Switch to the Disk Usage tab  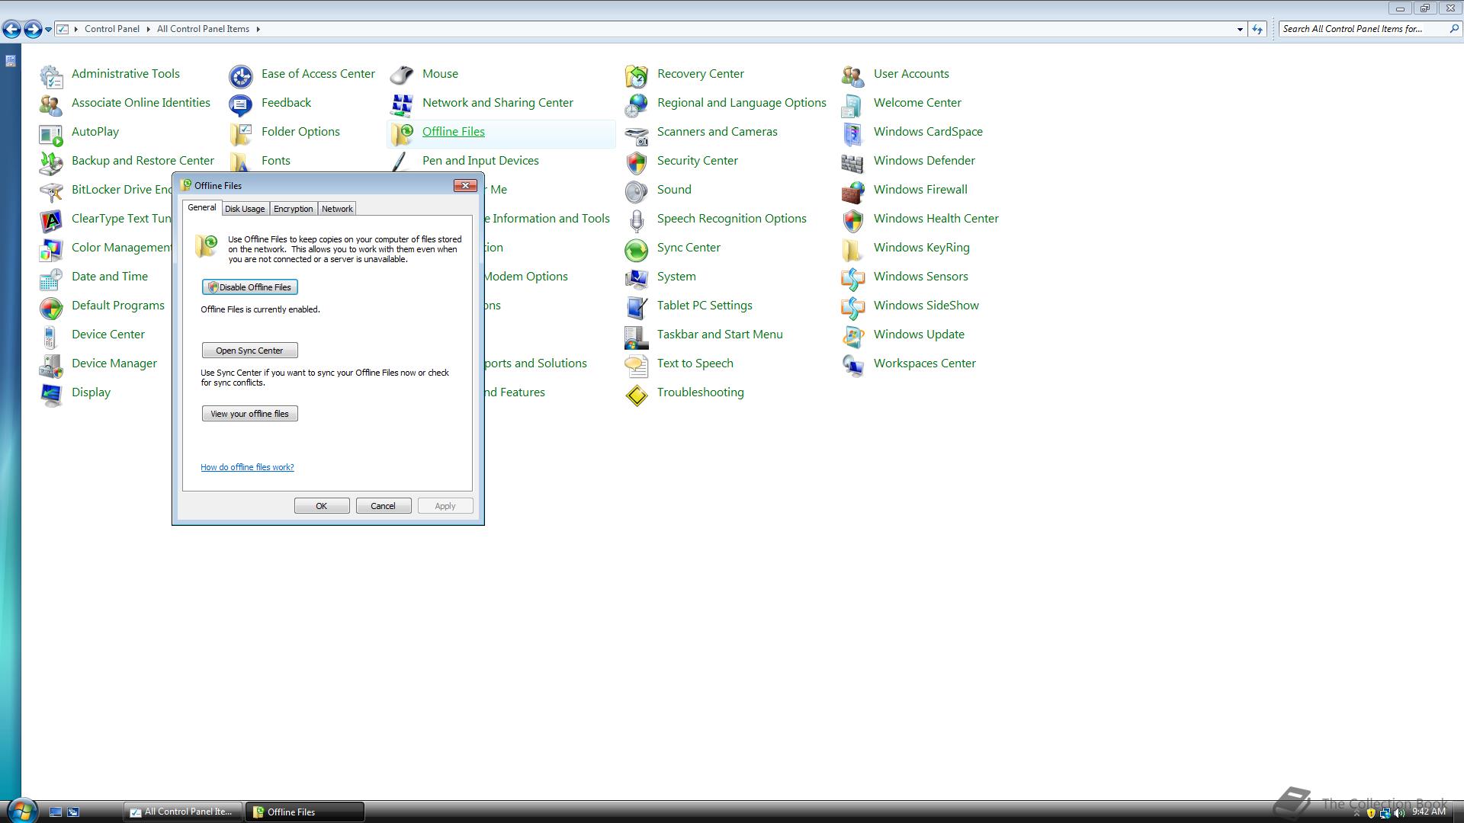[x=245, y=209]
